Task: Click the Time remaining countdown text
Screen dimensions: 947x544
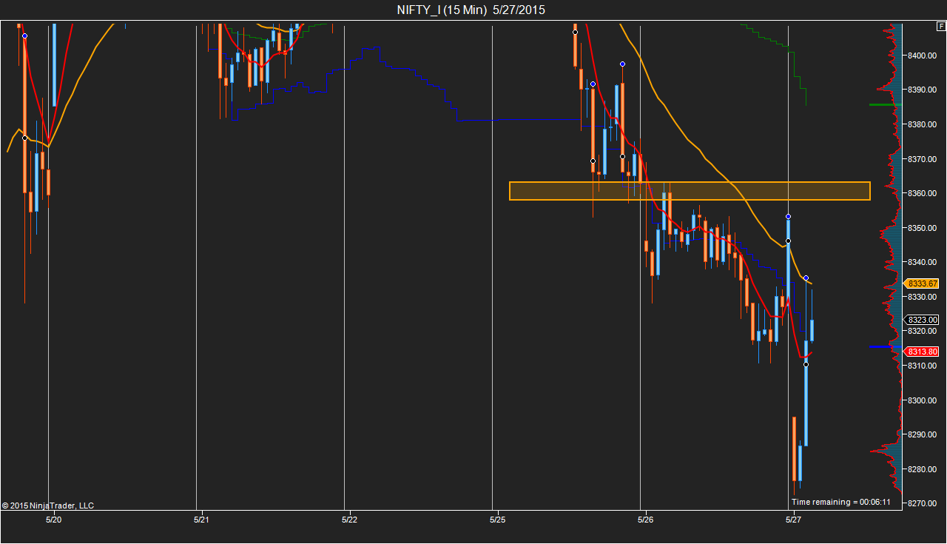Action: pos(840,502)
